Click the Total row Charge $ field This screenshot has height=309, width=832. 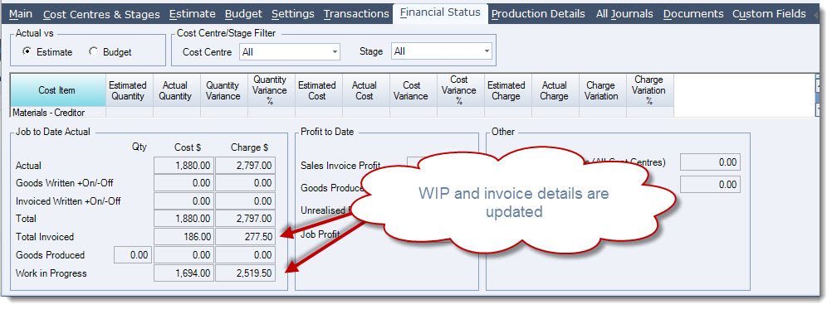(245, 219)
